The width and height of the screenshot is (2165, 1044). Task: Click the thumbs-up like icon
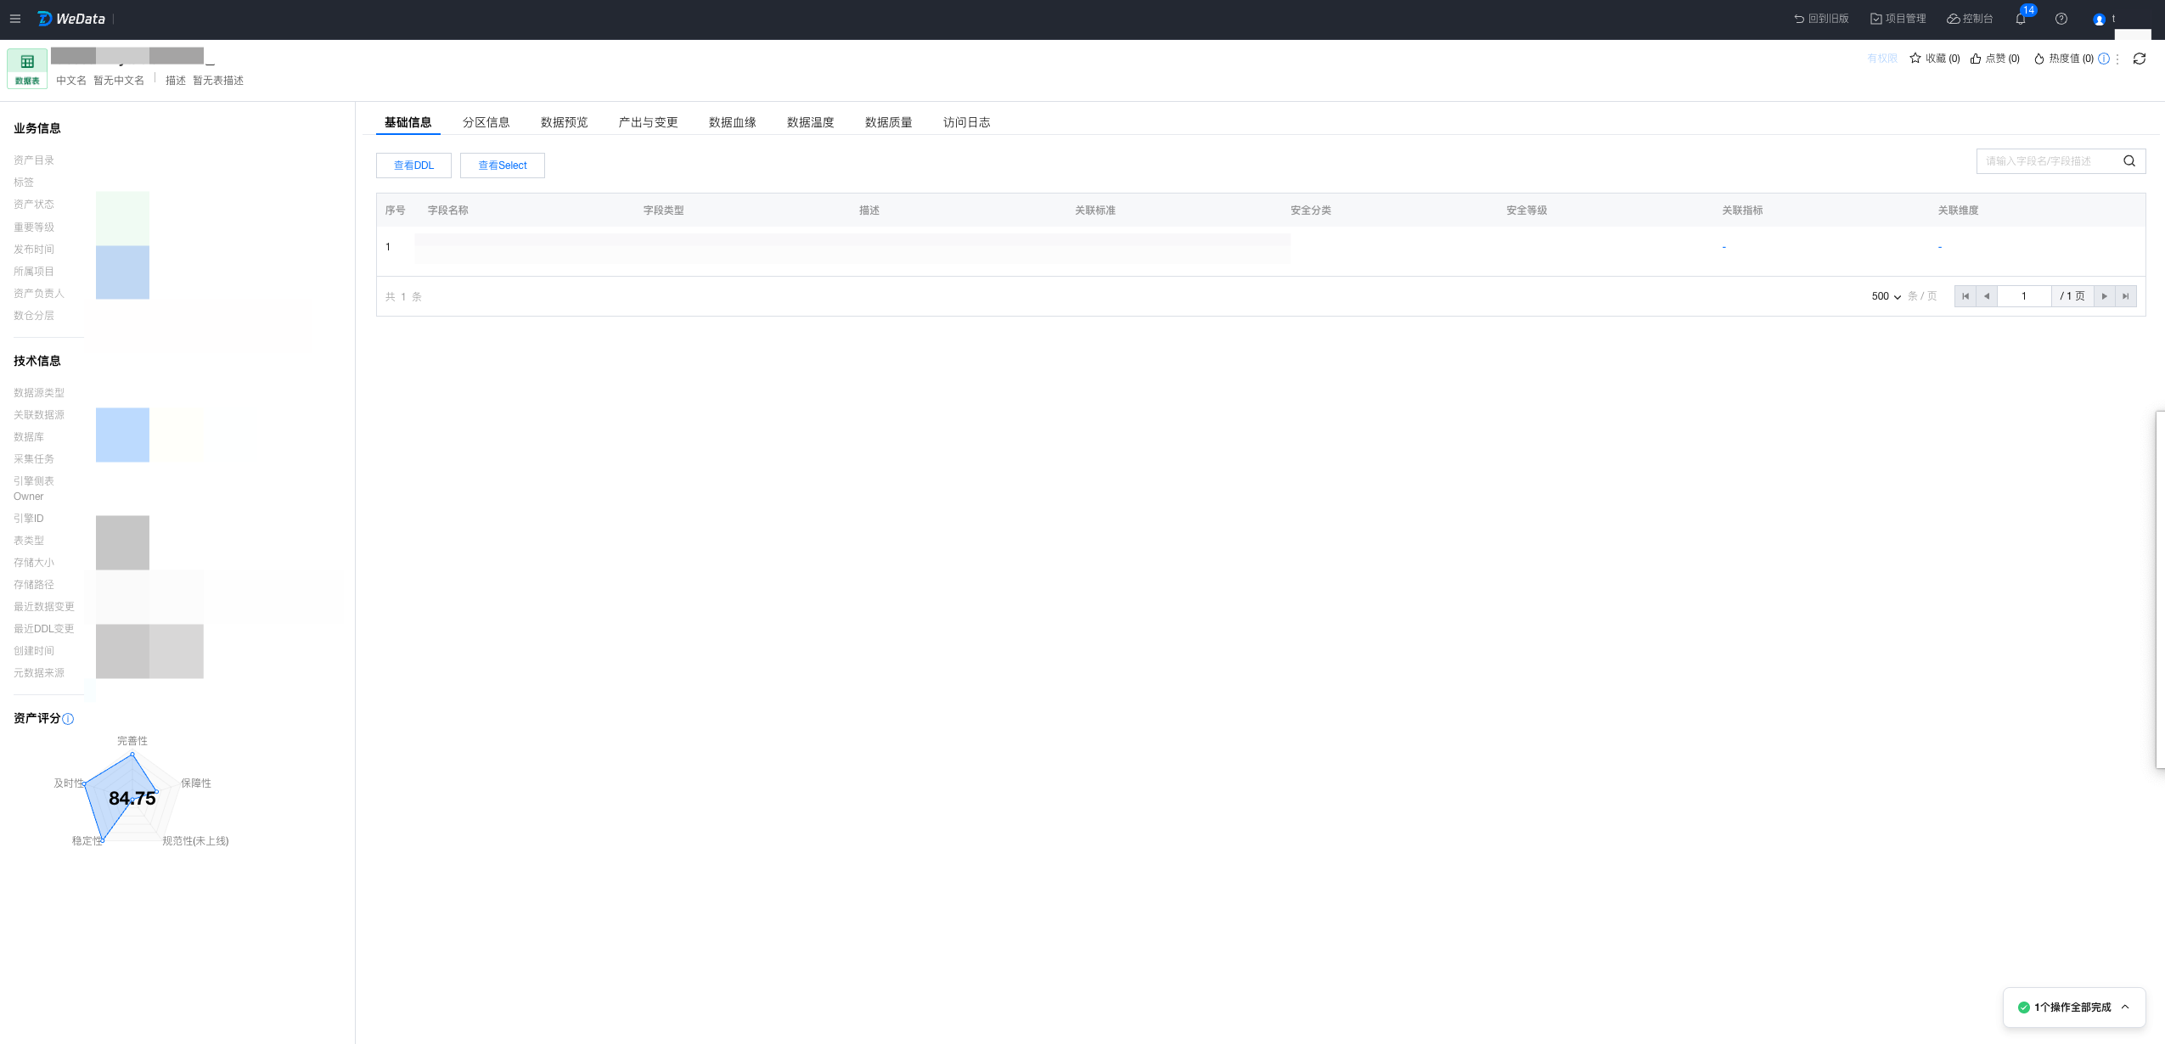1976,59
